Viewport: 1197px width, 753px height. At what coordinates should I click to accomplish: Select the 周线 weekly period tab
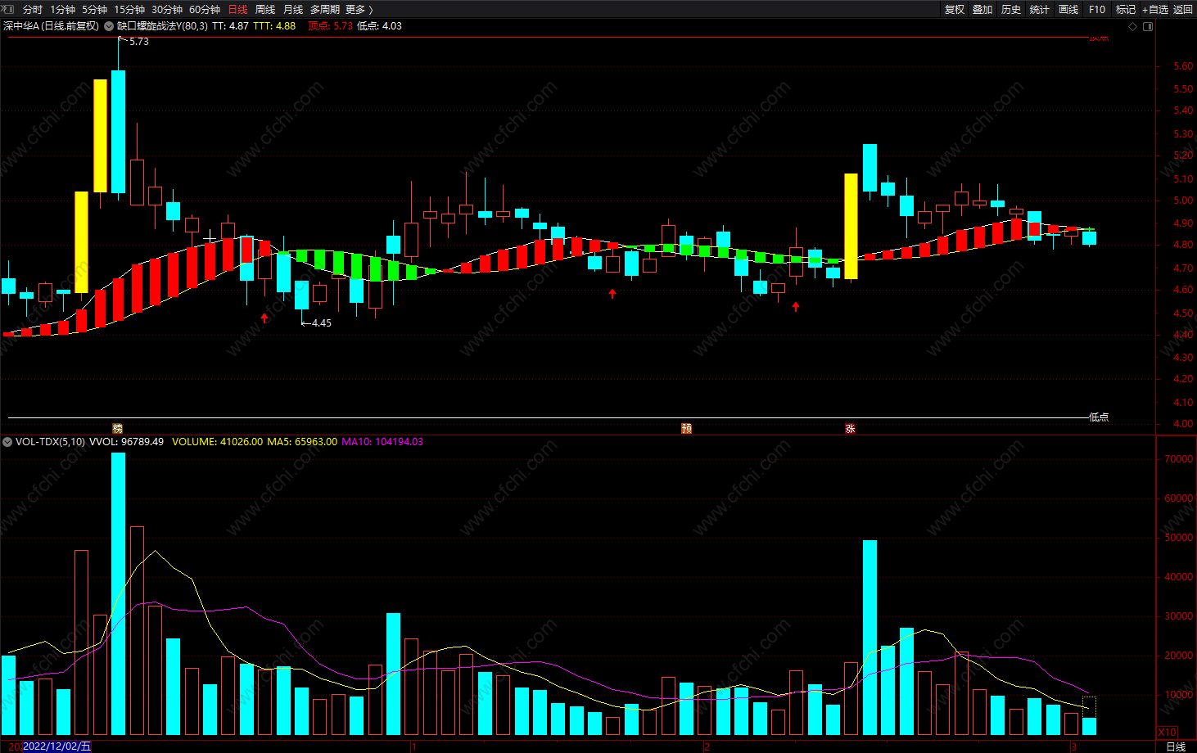(265, 10)
